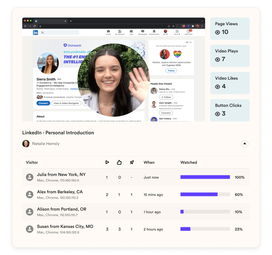Select the Susan from Kansas City, MO row
Image resolution: width=272 pixels, height=255 pixels.
pyautogui.click(x=136, y=229)
